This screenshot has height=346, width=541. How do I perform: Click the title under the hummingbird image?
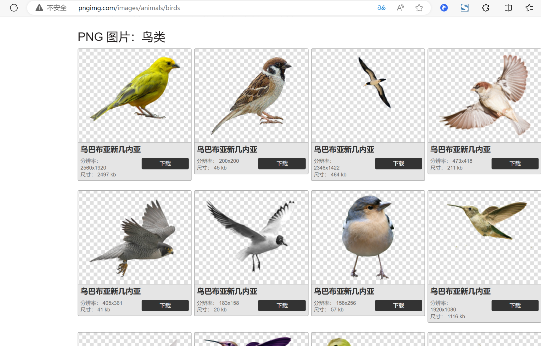pos(460,291)
